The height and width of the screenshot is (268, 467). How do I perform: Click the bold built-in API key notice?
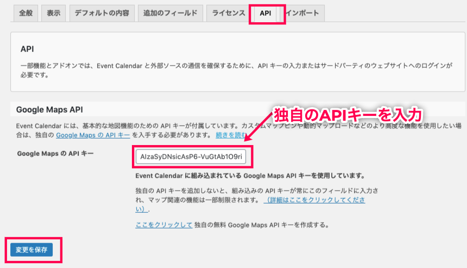(249, 176)
